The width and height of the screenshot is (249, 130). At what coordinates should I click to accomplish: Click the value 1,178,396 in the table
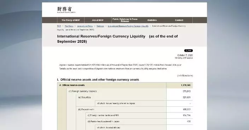186,85
